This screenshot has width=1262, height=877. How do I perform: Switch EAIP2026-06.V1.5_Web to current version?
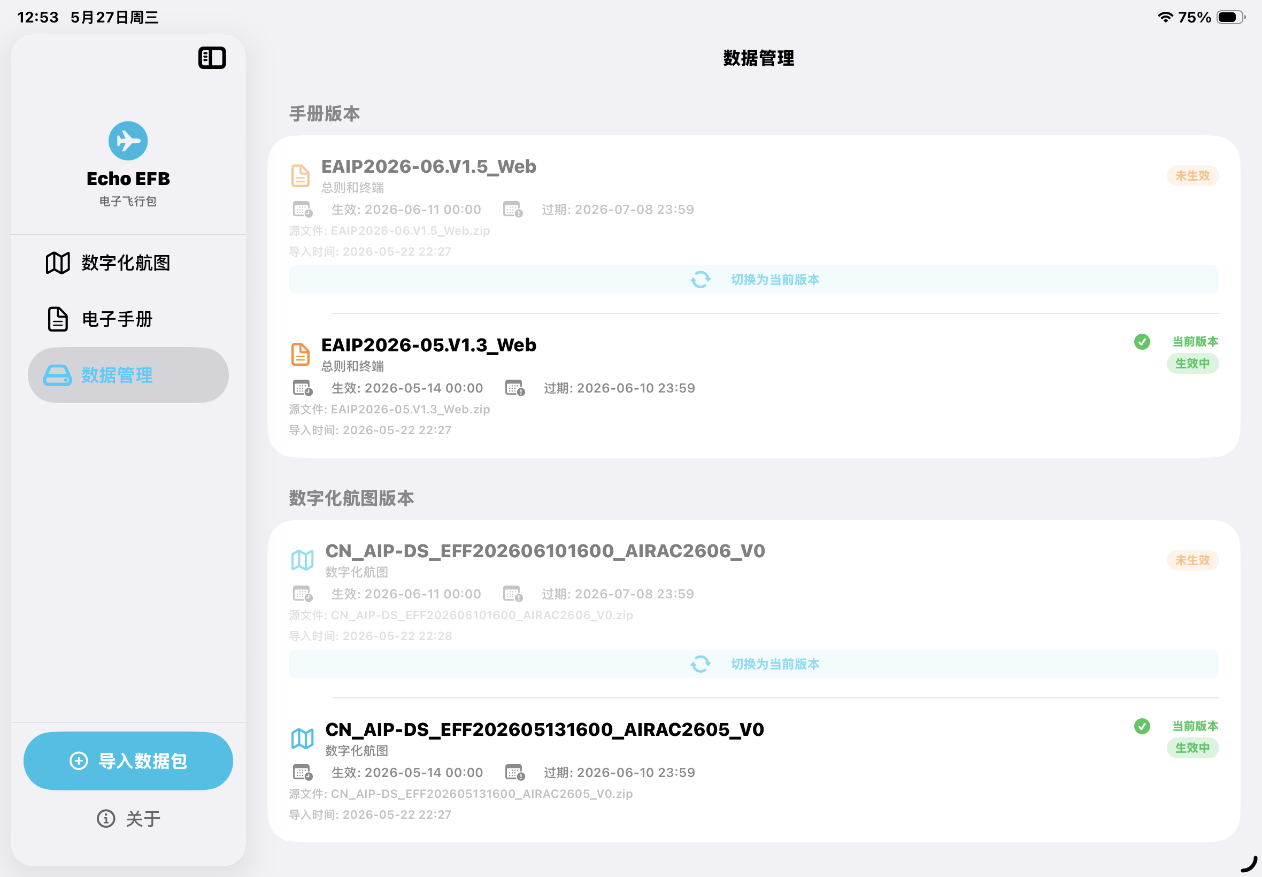pos(754,280)
